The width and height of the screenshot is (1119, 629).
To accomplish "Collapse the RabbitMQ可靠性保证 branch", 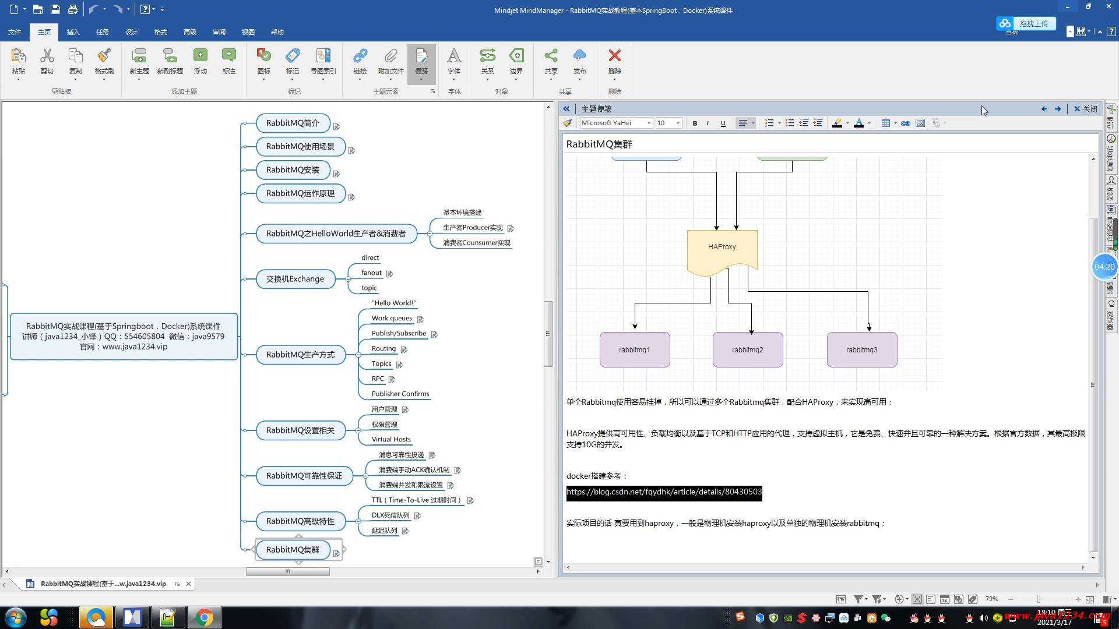I will (365, 476).
